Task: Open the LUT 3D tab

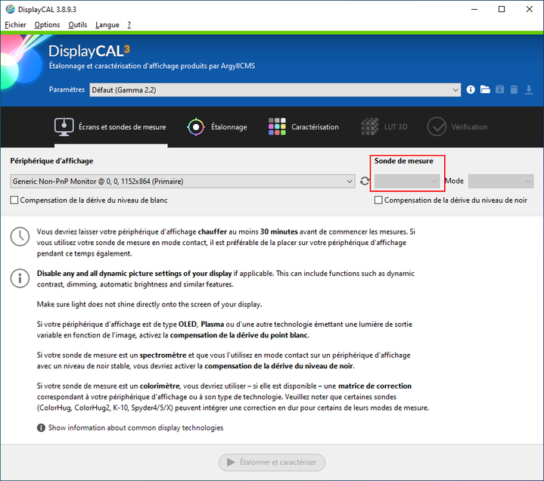Action: (x=384, y=127)
